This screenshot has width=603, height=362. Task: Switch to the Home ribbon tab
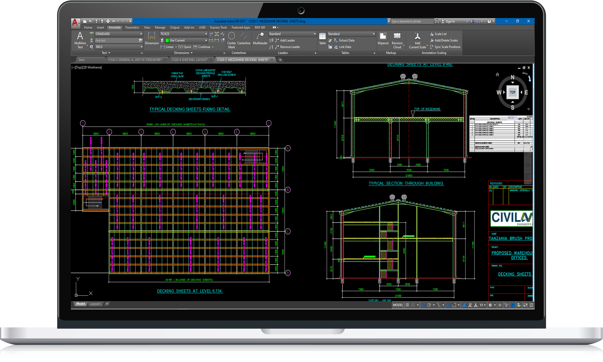(88, 28)
